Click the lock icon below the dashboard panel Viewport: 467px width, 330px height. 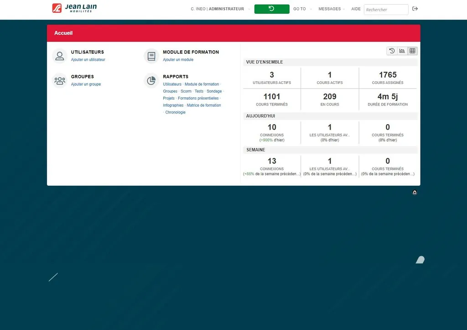(415, 192)
